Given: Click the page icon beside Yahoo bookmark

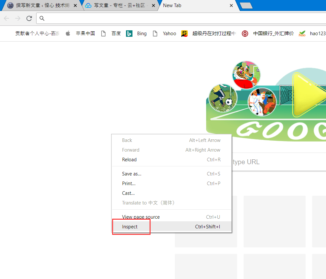Looking at the screenshot, I should point(155,34).
